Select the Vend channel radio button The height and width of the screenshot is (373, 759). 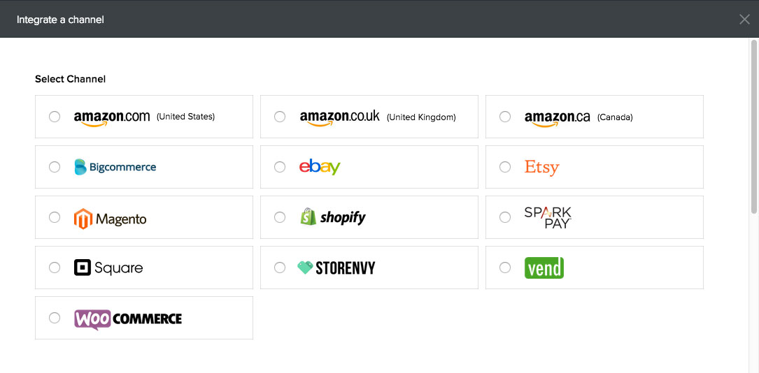[x=505, y=268]
